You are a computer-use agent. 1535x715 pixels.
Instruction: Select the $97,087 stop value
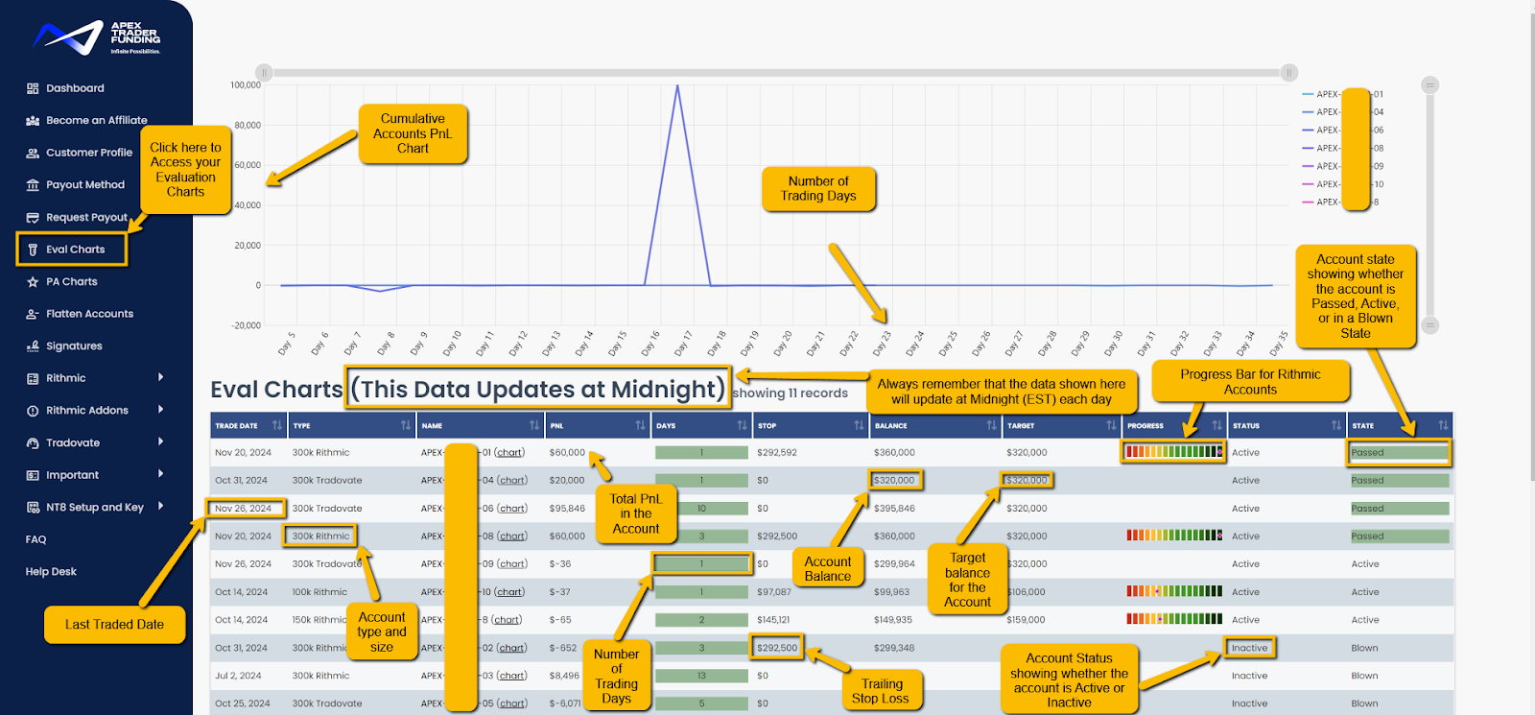pyautogui.click(x=774, y=592)
